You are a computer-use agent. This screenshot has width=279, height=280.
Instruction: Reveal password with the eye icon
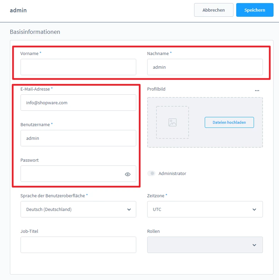point(128,174)
